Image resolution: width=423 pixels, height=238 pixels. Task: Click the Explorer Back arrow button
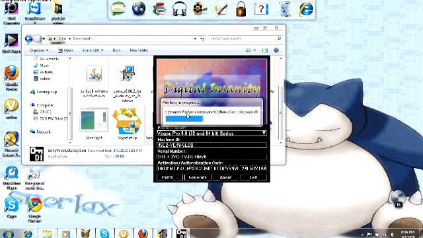click(x=28, y=38)
